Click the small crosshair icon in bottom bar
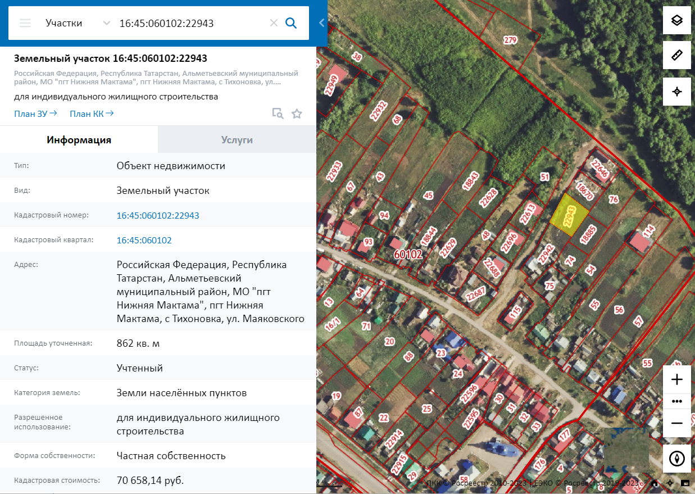695x494 pixels. click(x=670, y=483)
